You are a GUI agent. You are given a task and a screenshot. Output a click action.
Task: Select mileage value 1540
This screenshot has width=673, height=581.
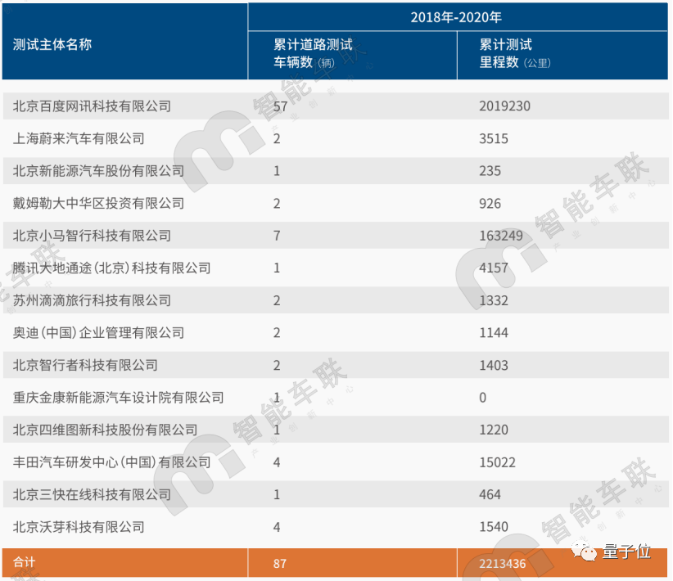494,527
